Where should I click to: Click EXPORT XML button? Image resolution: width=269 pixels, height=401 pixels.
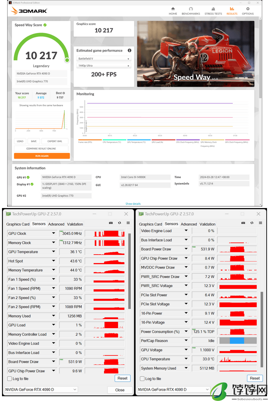pos(55,141)
